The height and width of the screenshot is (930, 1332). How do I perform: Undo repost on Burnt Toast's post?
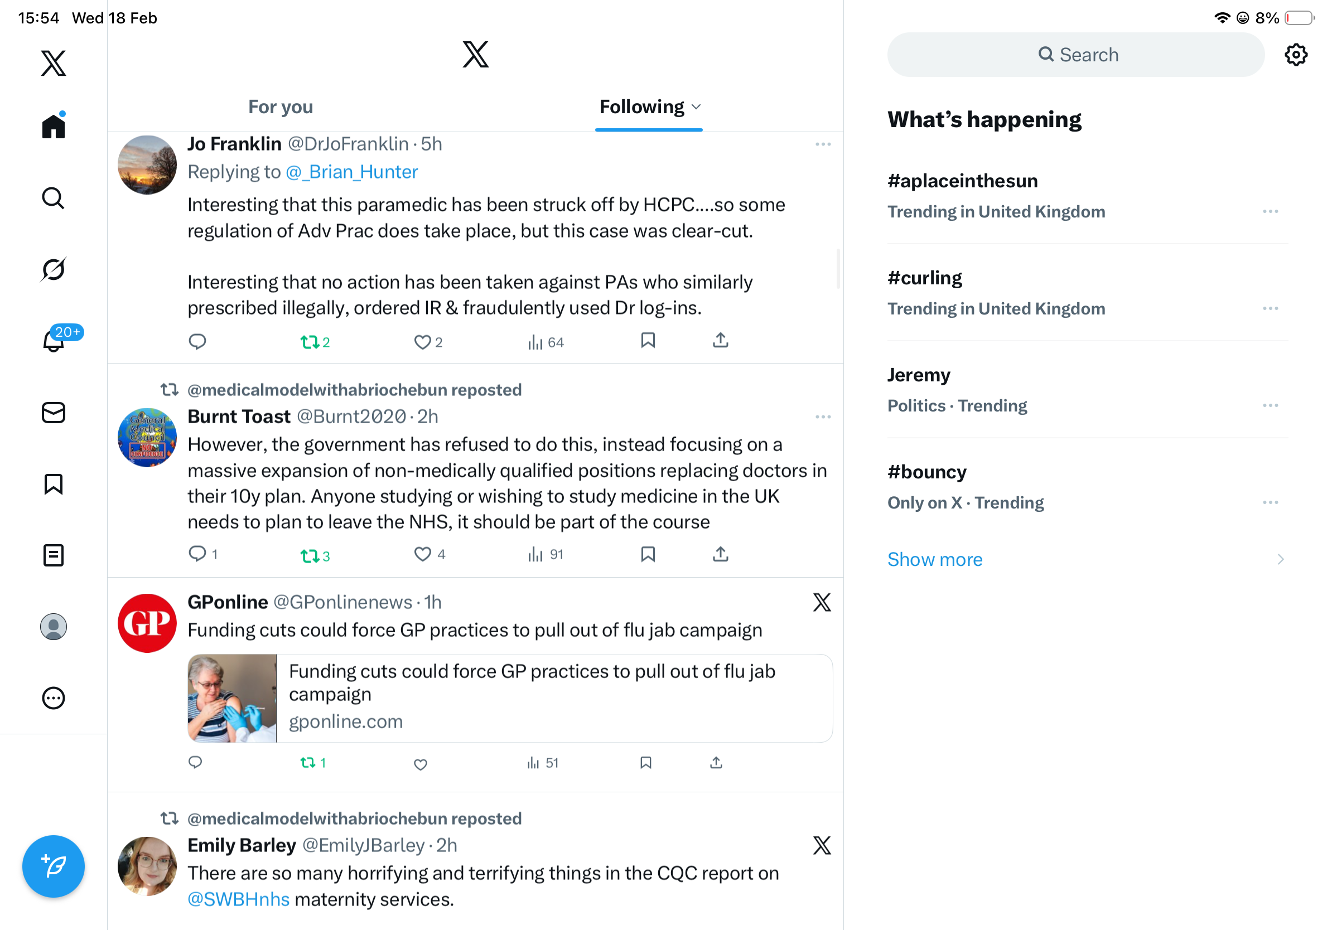pos(310,555)
